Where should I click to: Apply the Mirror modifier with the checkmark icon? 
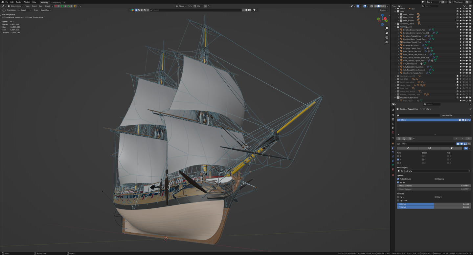tap(408, 148)
